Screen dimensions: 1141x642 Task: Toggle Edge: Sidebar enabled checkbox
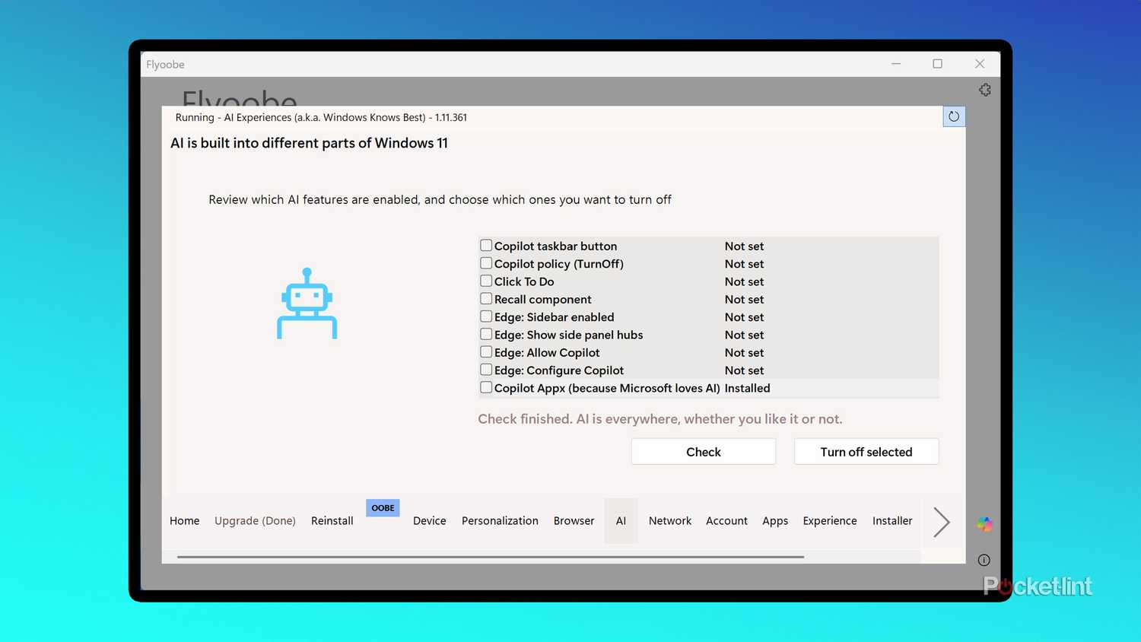pyautogui.click(x=486, y=316)
